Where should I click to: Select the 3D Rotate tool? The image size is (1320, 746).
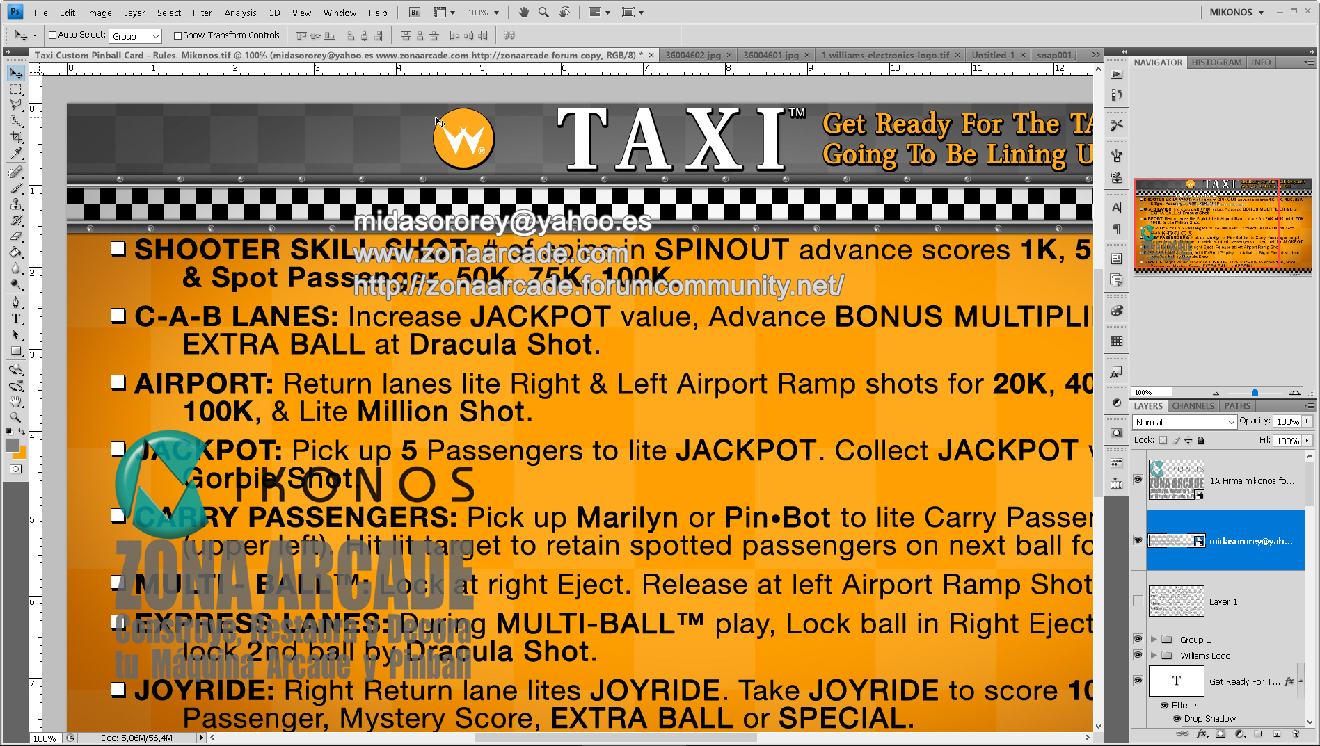click(x=16, y=368)
